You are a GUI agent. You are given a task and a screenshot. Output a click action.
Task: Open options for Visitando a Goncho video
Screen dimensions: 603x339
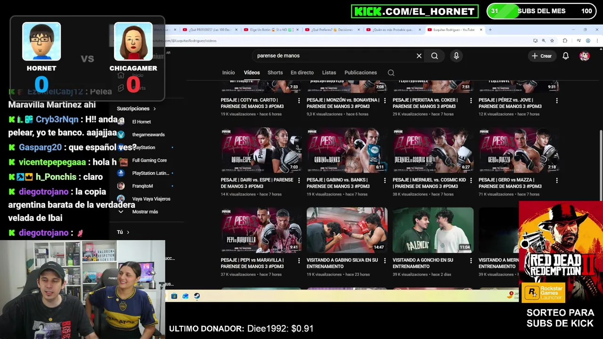tap(471, 260)
